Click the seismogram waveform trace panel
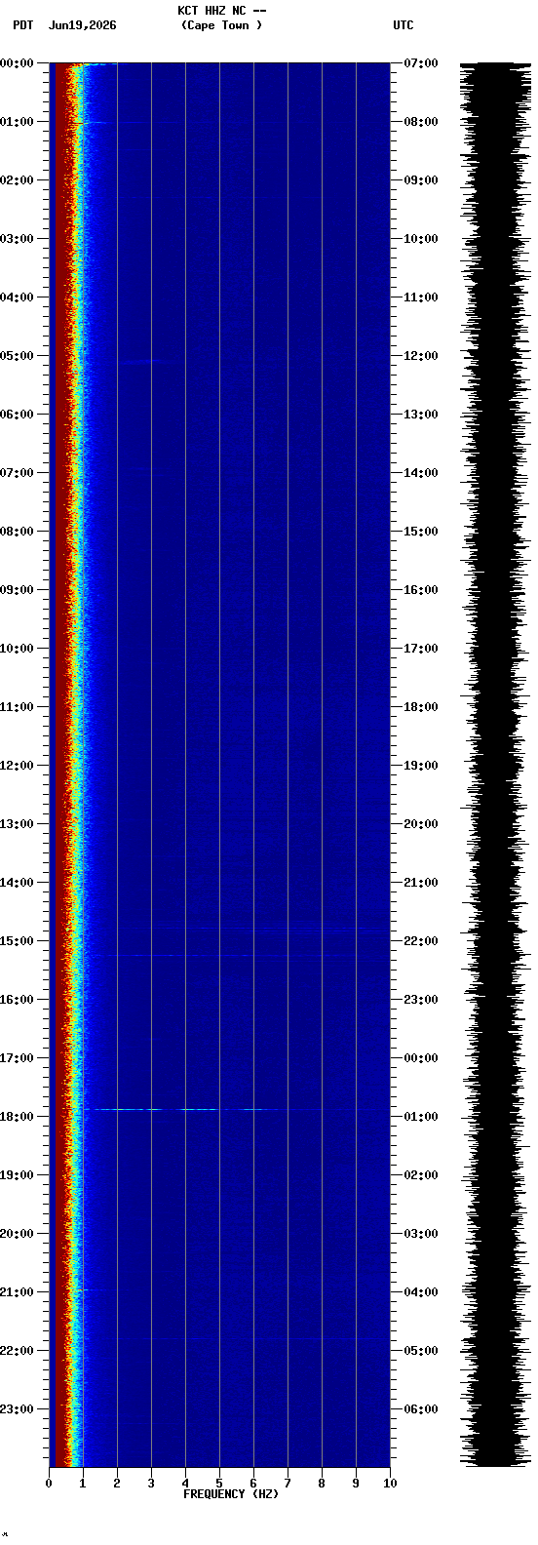This screenshot has height=1545, width=538. tap(495, 765)
